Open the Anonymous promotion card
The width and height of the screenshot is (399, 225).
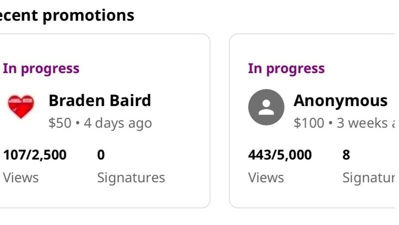coord(312,121)
